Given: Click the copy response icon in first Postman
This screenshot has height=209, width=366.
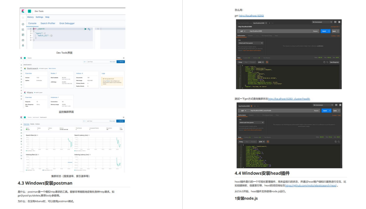Looking at the screenshot, I should point(324,62).
